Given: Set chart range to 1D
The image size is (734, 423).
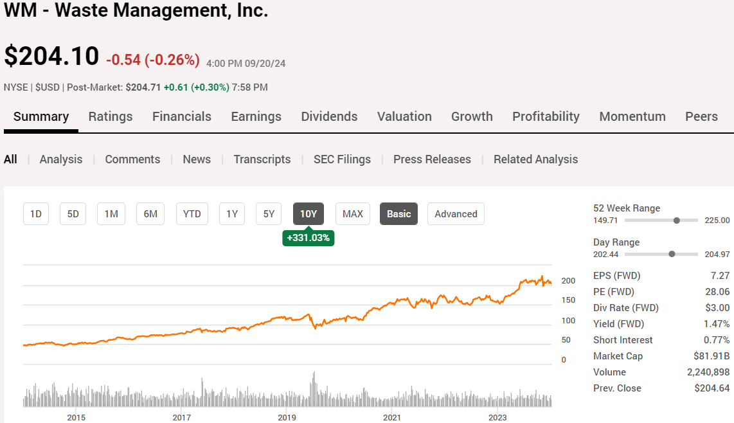Looking at the screenshot, I should [x=36, y=213].
